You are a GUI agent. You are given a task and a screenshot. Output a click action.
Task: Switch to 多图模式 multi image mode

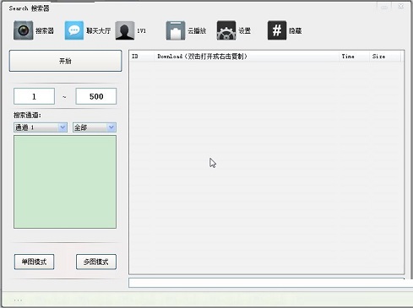[96, 262]
